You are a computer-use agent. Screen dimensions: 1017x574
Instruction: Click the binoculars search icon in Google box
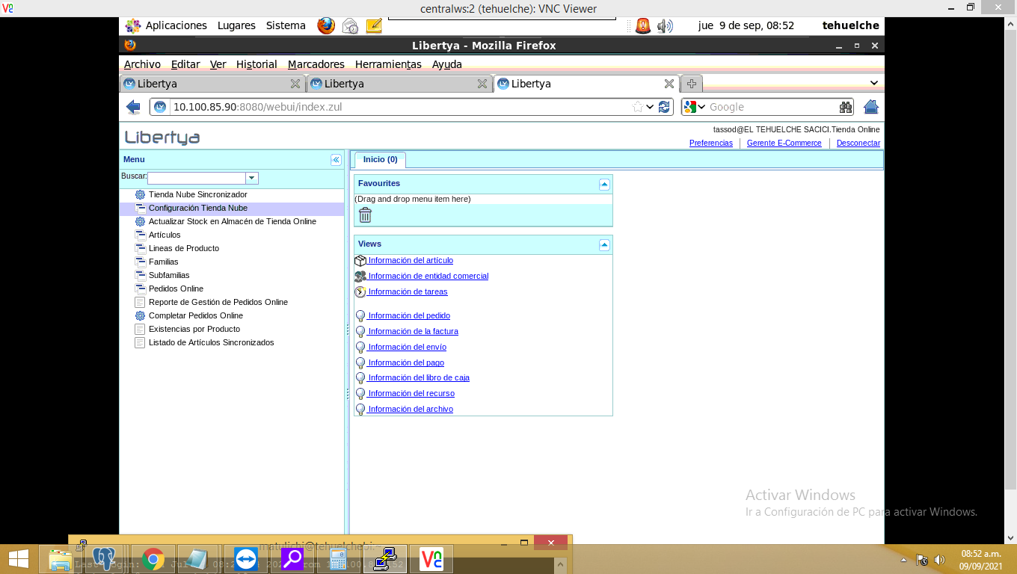[x=846, y=107]
